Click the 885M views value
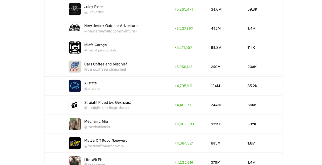 click(x=216, y=143)
